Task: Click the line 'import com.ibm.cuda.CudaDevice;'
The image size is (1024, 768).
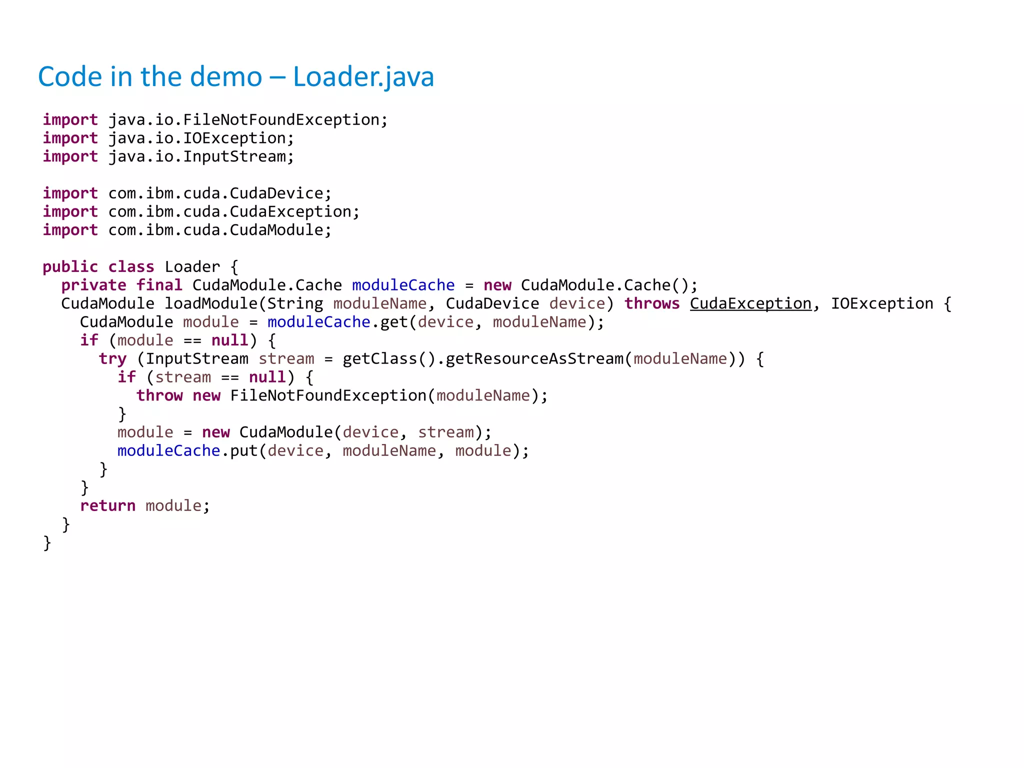Action: click(x=187, y=193)
